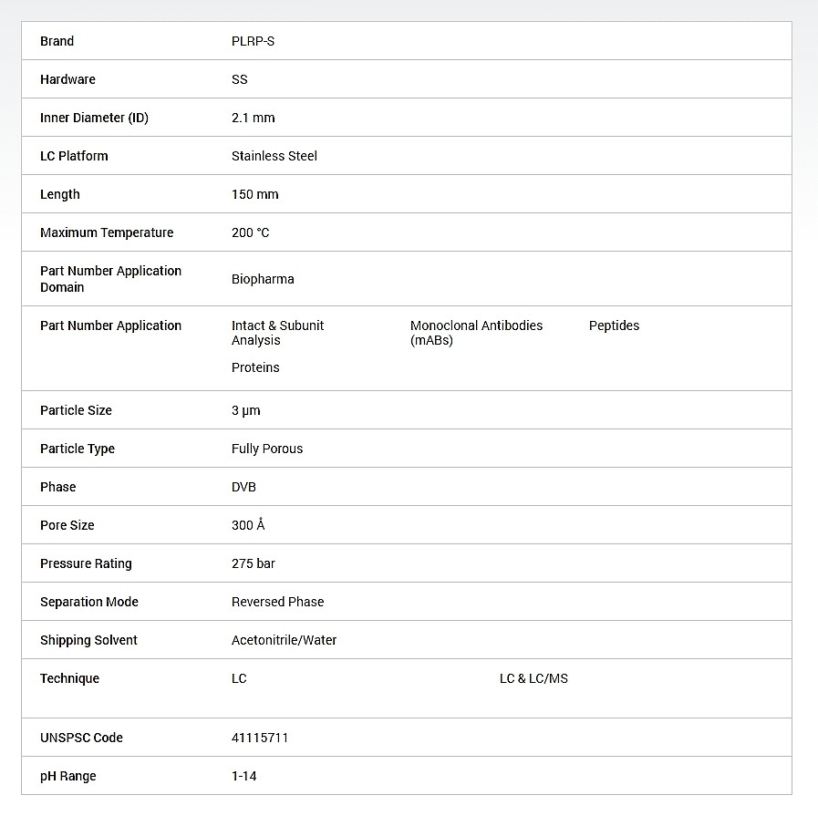The width and height of the screenshot is (818, 816).
Task: Click the 300 Å value
Action: [248, 524]
